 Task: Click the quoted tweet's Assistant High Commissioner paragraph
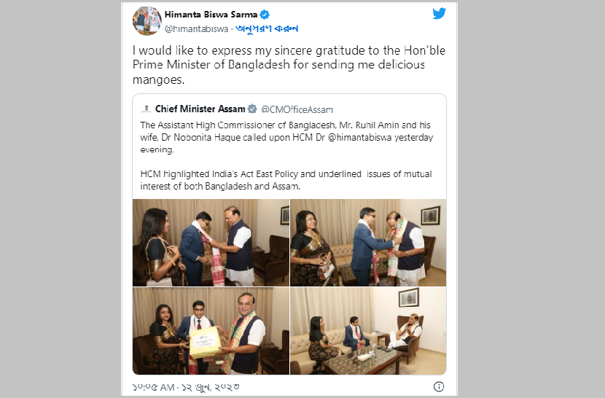[x=286, y=137]
